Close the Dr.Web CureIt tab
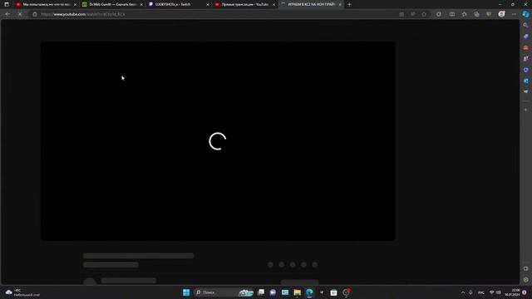This screenshot has width=532, height=299. [141, 5]
